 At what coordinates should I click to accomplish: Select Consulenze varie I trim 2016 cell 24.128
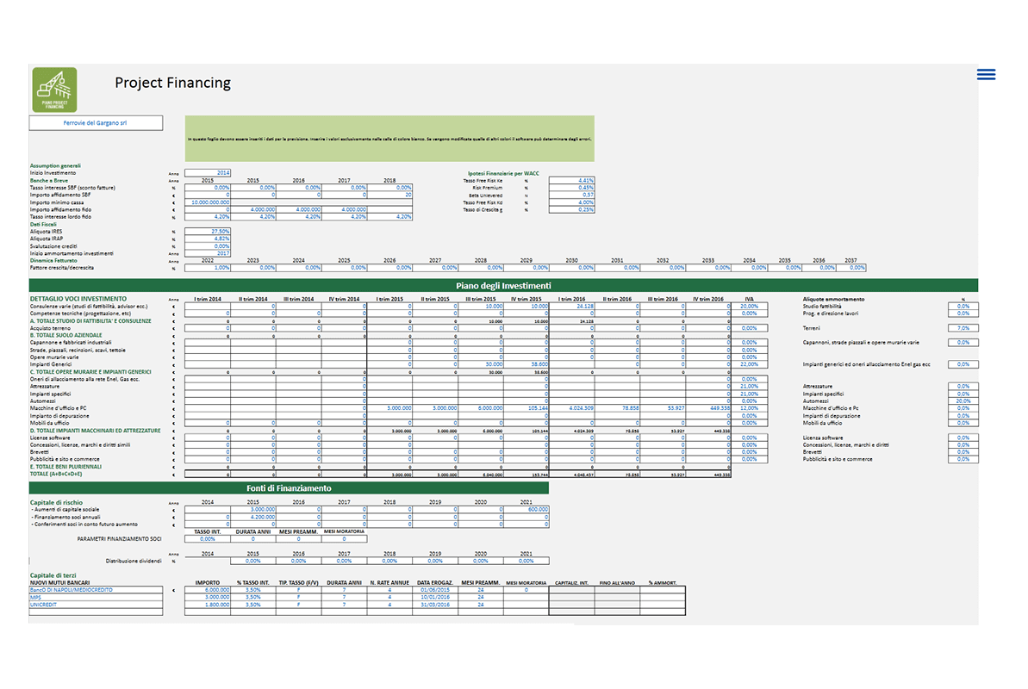(571, 306)
